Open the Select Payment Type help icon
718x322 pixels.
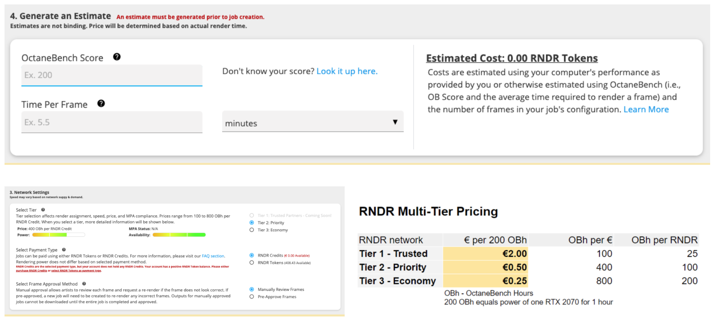coord(64,250)
